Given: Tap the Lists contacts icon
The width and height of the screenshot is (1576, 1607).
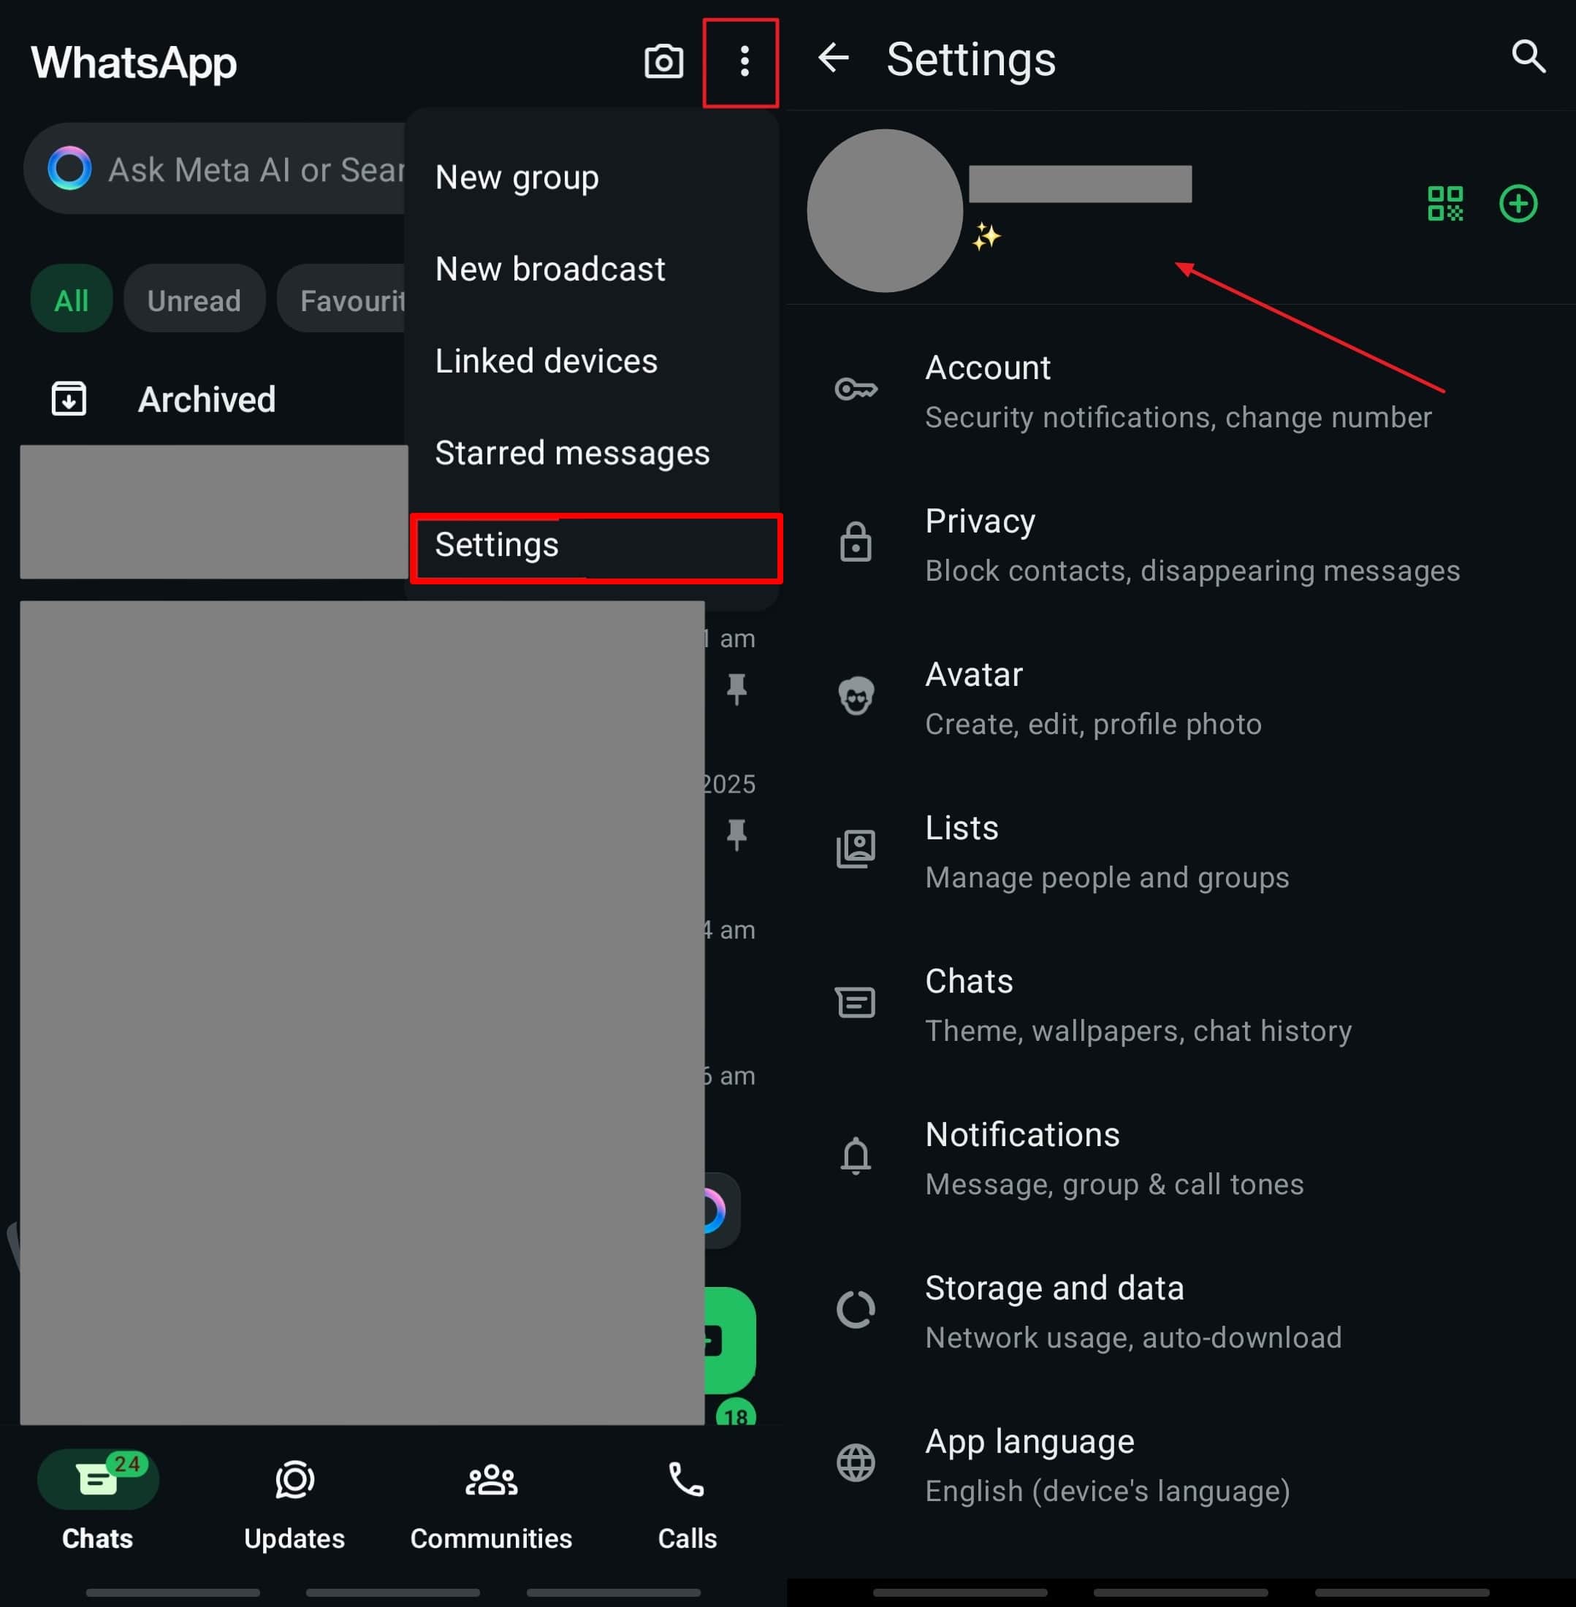Looking at the screenshot, I should tap(856, 849).
